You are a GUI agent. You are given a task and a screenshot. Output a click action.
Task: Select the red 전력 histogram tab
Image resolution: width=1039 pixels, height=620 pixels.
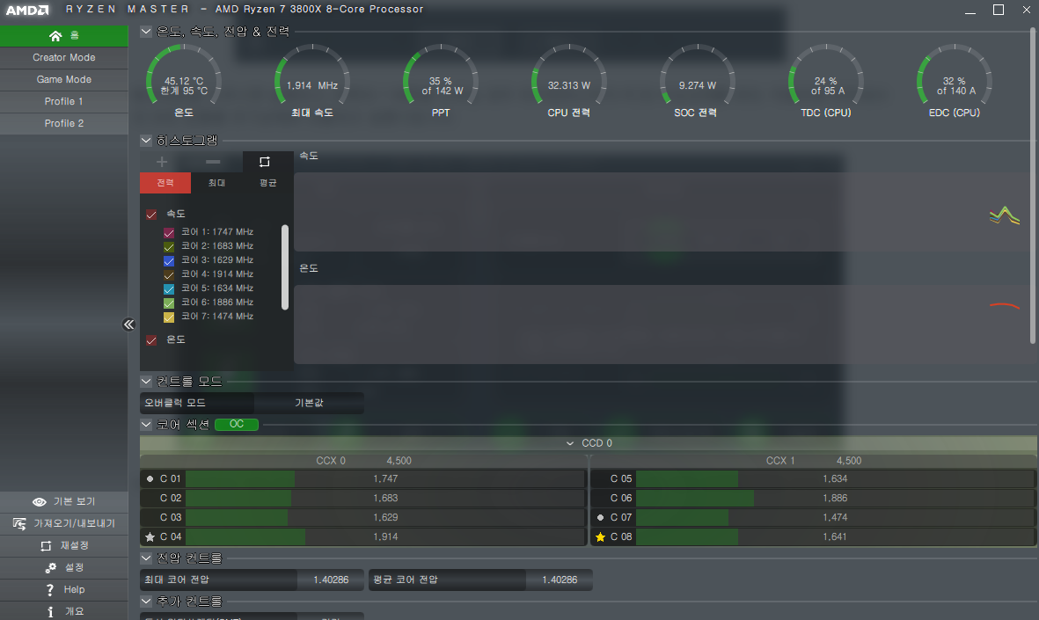pyautogui.click(x=165, y=183)
